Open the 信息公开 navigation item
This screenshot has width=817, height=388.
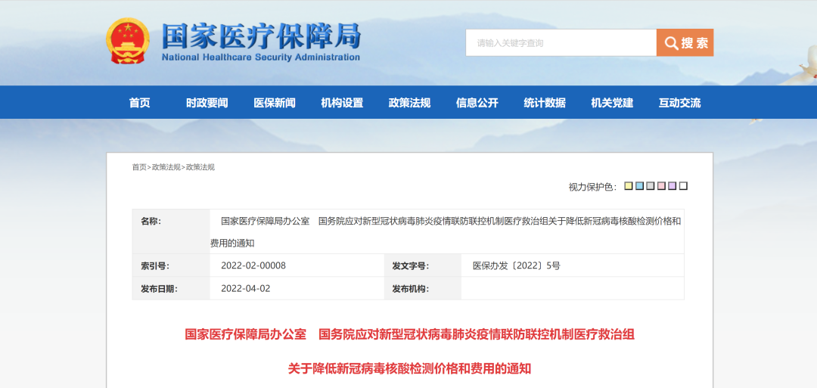[x=477, y=103]
